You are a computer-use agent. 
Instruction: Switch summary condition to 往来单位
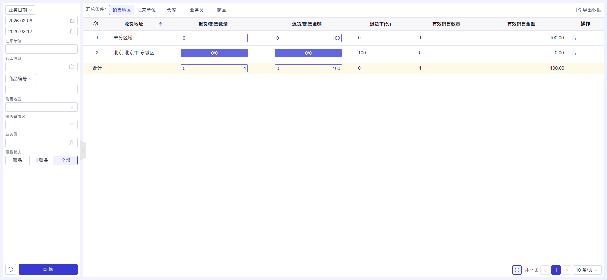click(x=146, y=10)
